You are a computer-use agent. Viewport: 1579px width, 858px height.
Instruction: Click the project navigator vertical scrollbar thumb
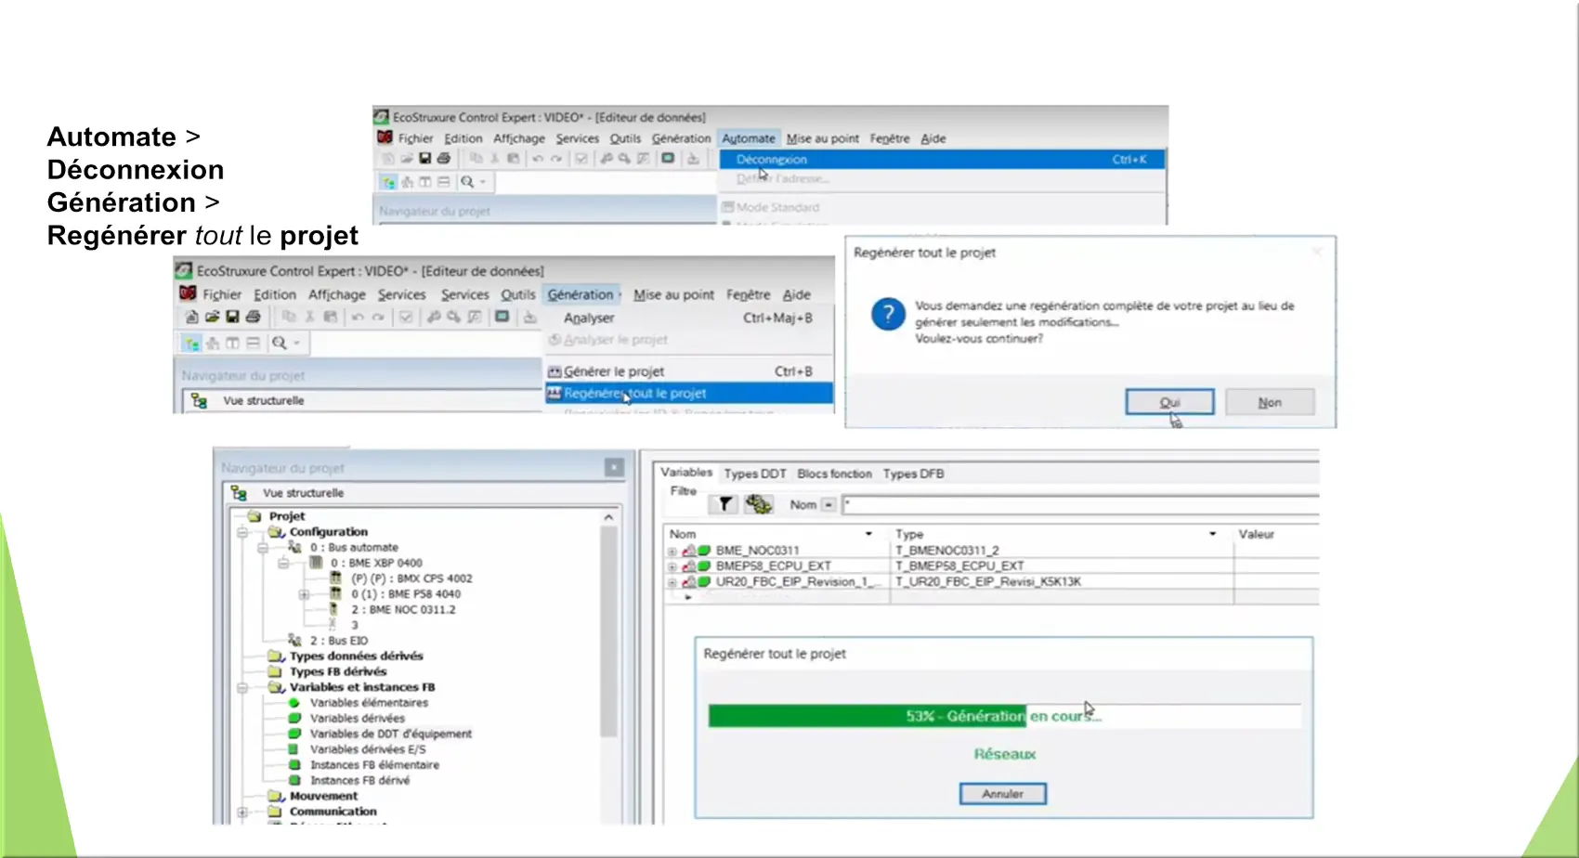(x=608, y=631)
